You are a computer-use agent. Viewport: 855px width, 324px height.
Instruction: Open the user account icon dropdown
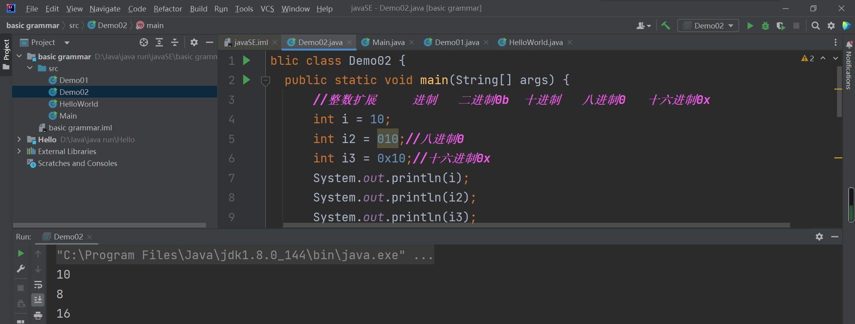643,26
